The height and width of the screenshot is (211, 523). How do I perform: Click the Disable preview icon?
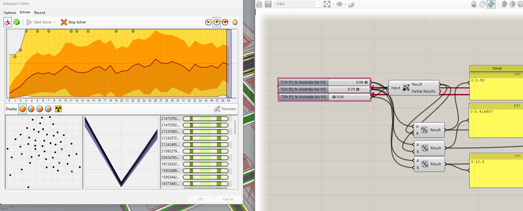[x=474, y=4]
